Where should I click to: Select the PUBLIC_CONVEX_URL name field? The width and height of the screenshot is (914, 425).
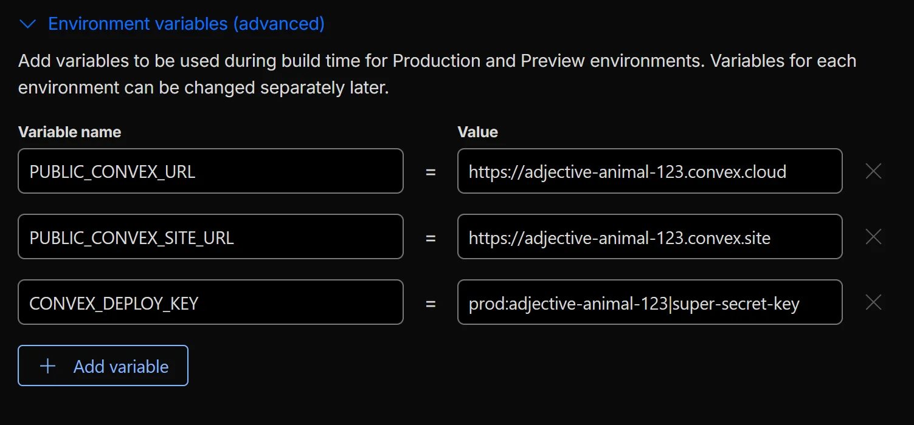[x=210, y=171]
